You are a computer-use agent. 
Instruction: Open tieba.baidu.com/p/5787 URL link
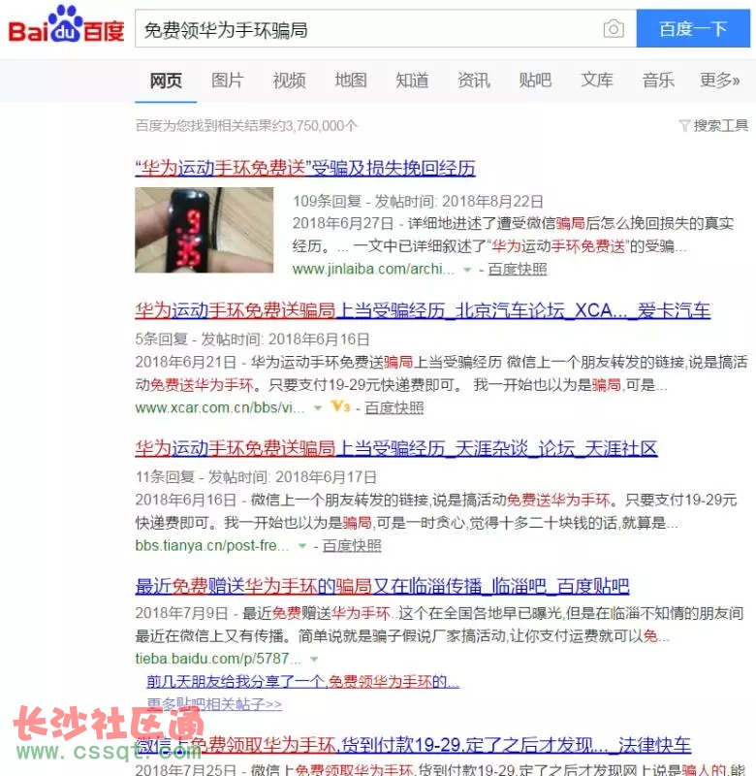pos(217,659)
